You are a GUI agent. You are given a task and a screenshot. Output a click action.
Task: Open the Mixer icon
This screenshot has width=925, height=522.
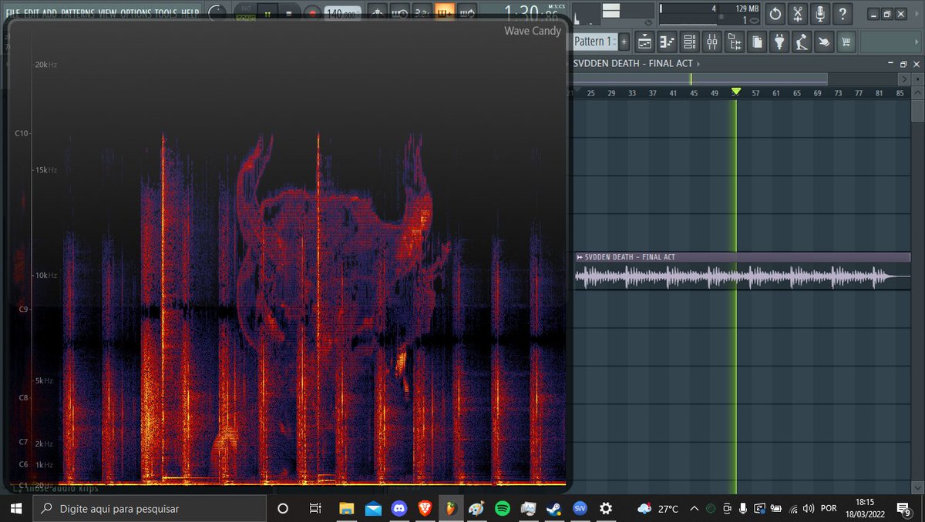pyautogui.click(x=712, y=42)
